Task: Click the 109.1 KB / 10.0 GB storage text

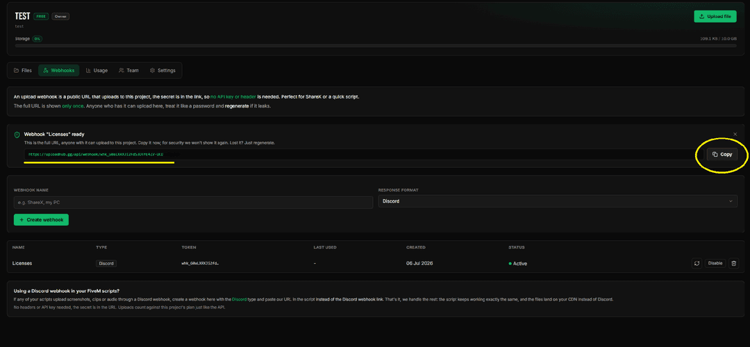Action: pos(719,39)
